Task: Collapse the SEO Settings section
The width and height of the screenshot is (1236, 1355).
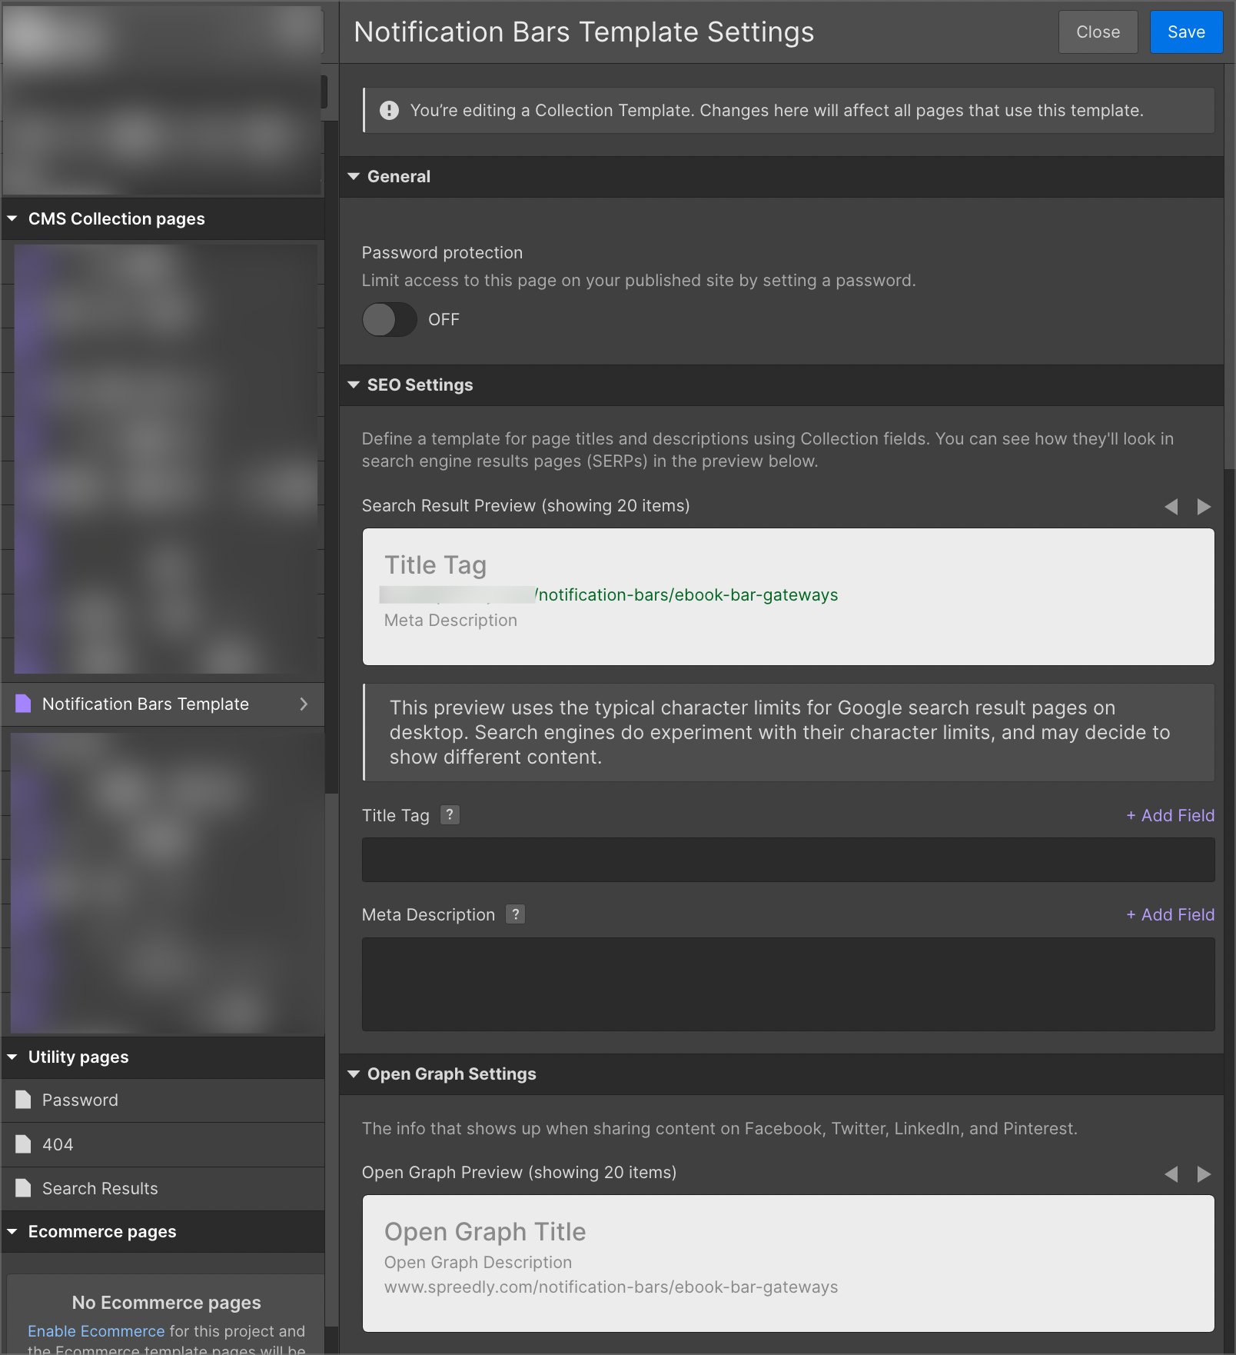Action: (354, 385)
